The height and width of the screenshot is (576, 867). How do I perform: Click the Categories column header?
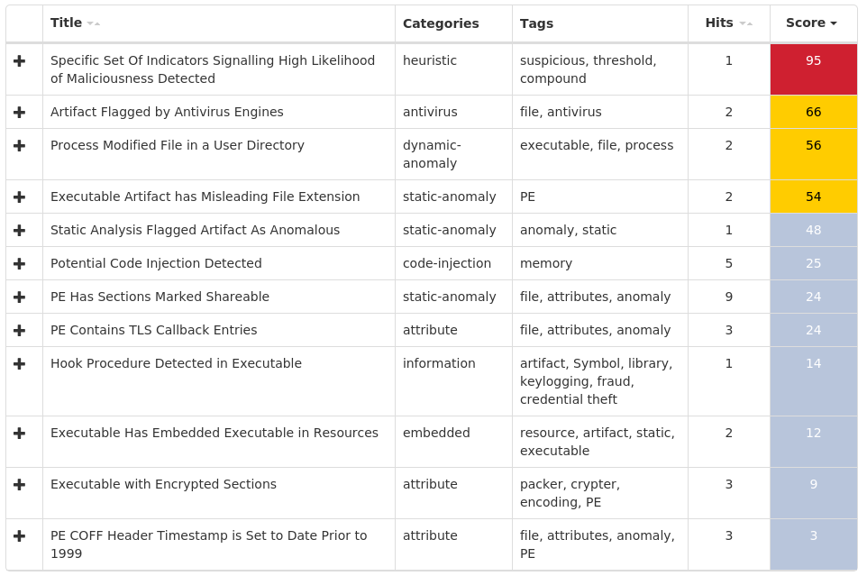pos(441,23)
